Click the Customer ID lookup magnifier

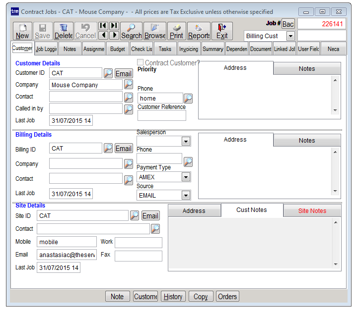tap(108, 73)
